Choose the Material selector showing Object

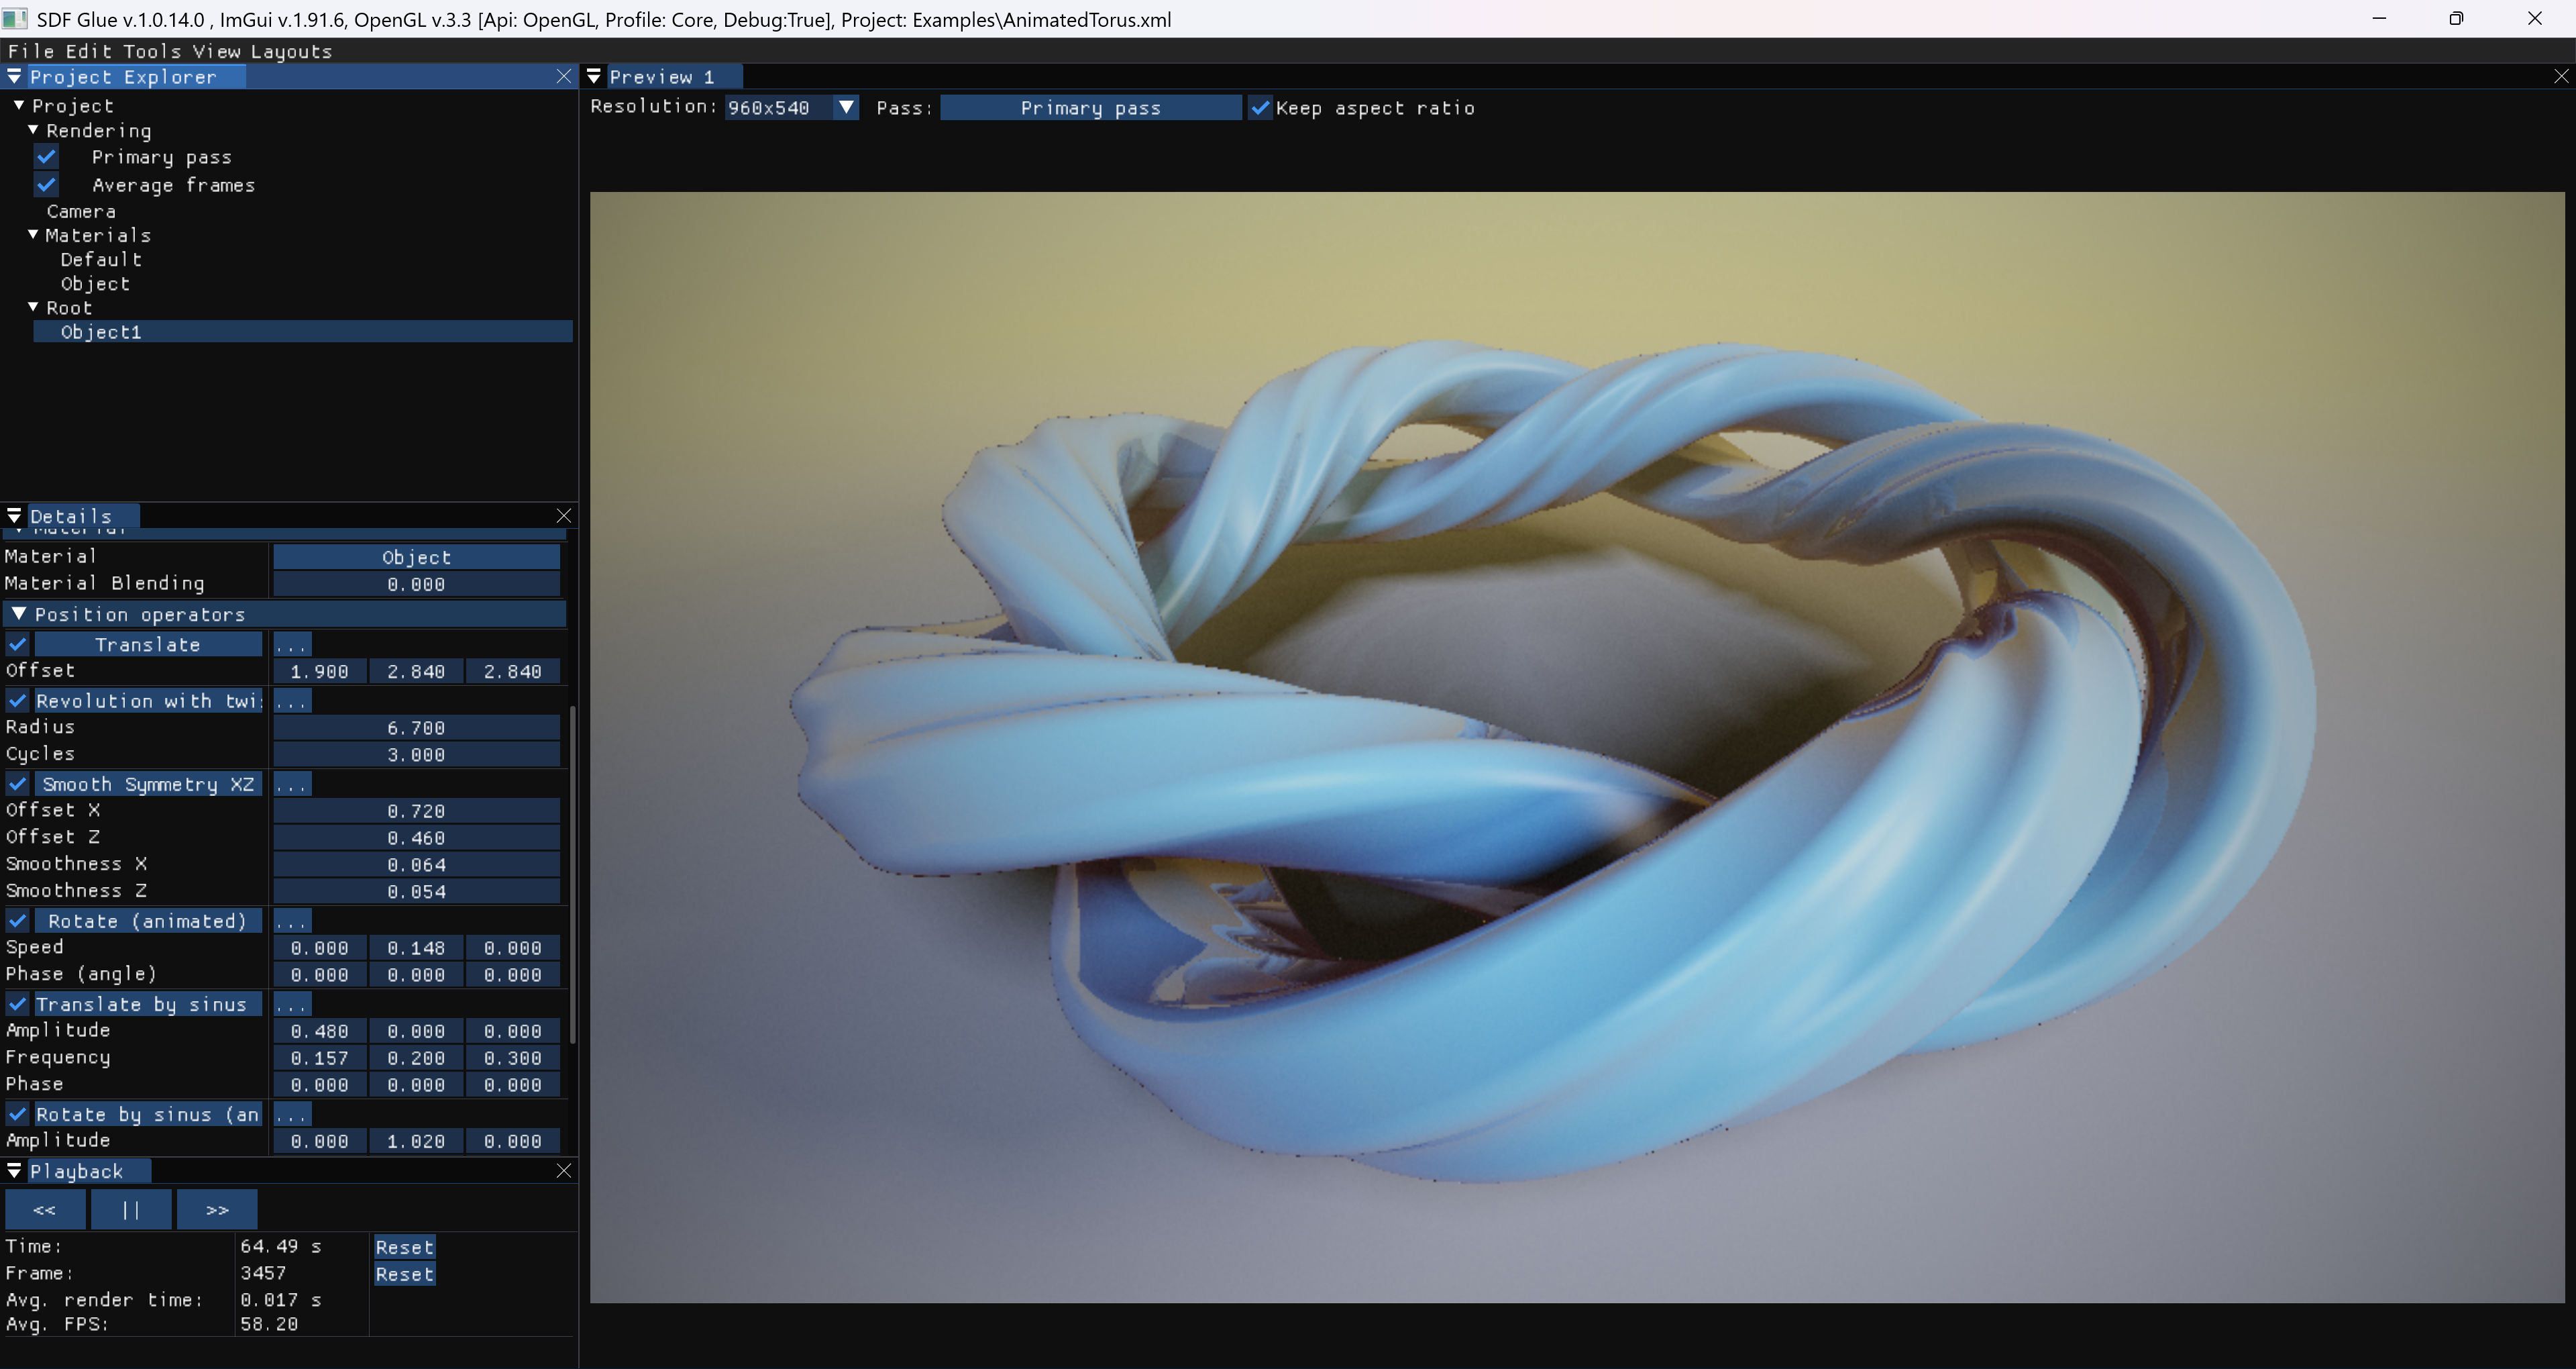click(x=416, y=558)
